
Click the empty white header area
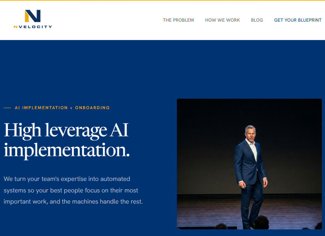[105, 20]
